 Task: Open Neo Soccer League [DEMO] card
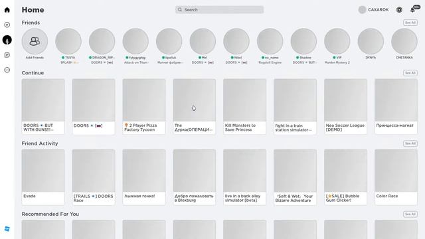point(345,106)
